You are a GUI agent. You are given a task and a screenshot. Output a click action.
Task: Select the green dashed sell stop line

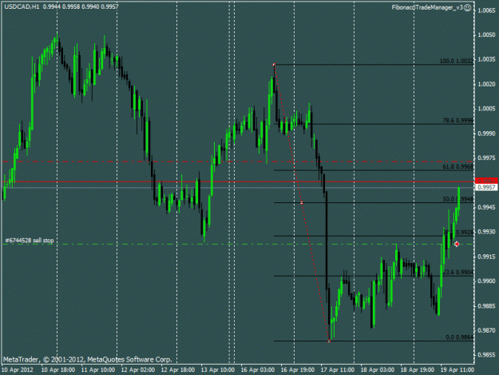click(x=237, y=245)
